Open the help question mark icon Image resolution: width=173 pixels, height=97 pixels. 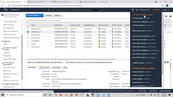(170, 16)
